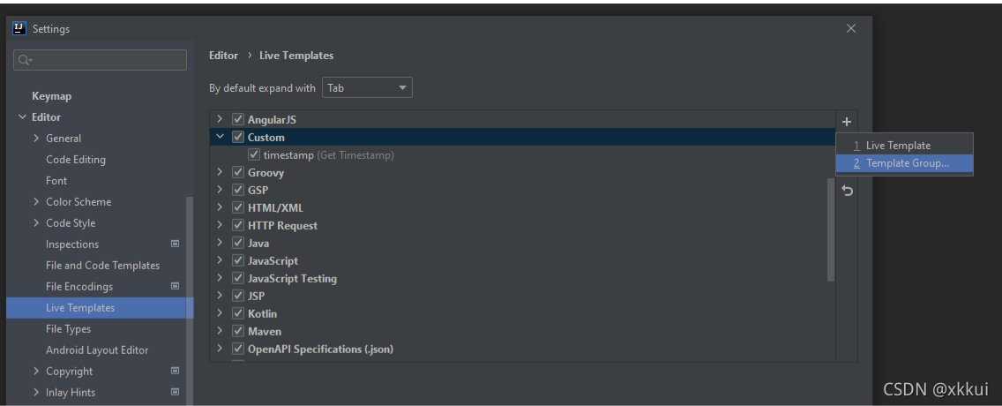
Task: Expand the HTML/XML template group
Action: [220, 207]
